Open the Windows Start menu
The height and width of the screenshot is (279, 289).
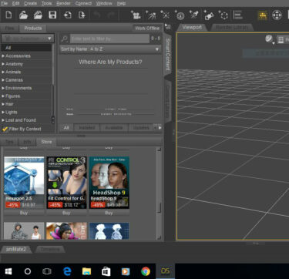pos(8,271)
